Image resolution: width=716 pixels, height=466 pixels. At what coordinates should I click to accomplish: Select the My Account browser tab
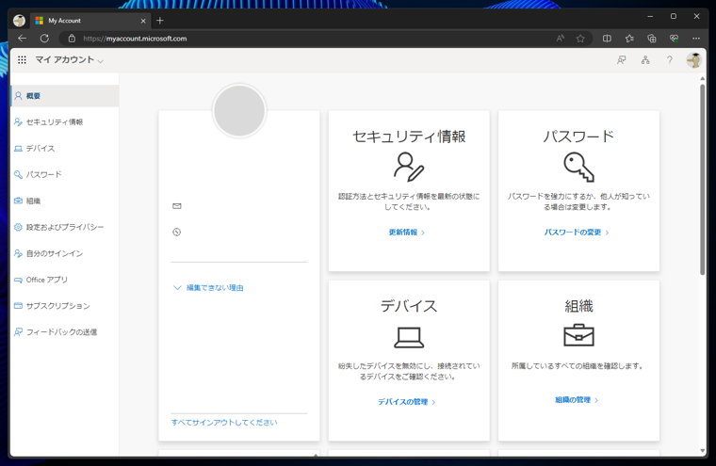click(89, 21)
